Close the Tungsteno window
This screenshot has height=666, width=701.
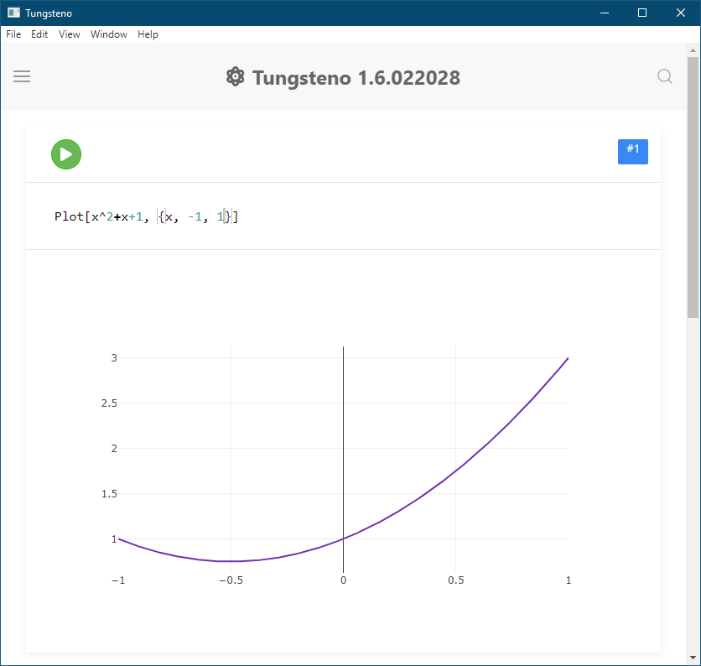(680, 13)
